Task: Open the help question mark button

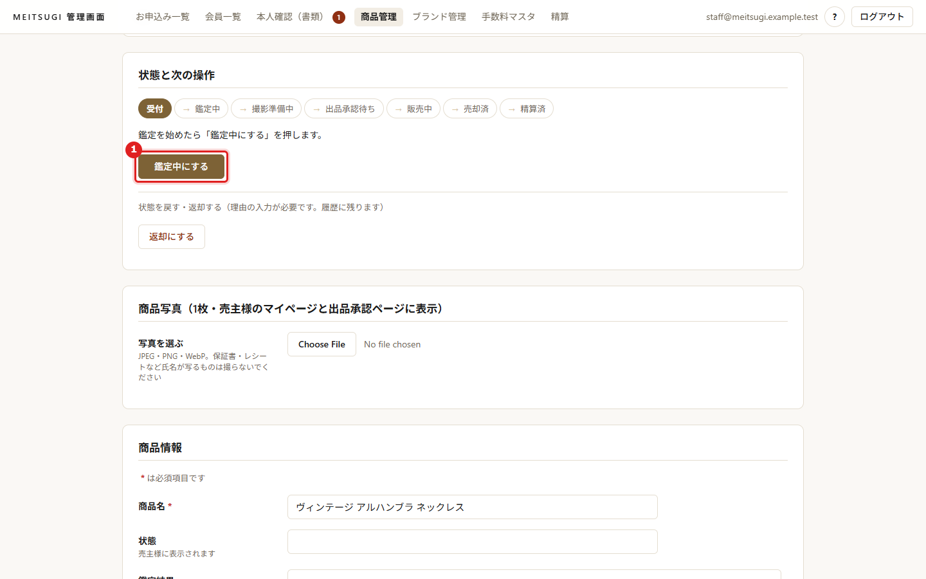Action: click(x=835, y=17)
